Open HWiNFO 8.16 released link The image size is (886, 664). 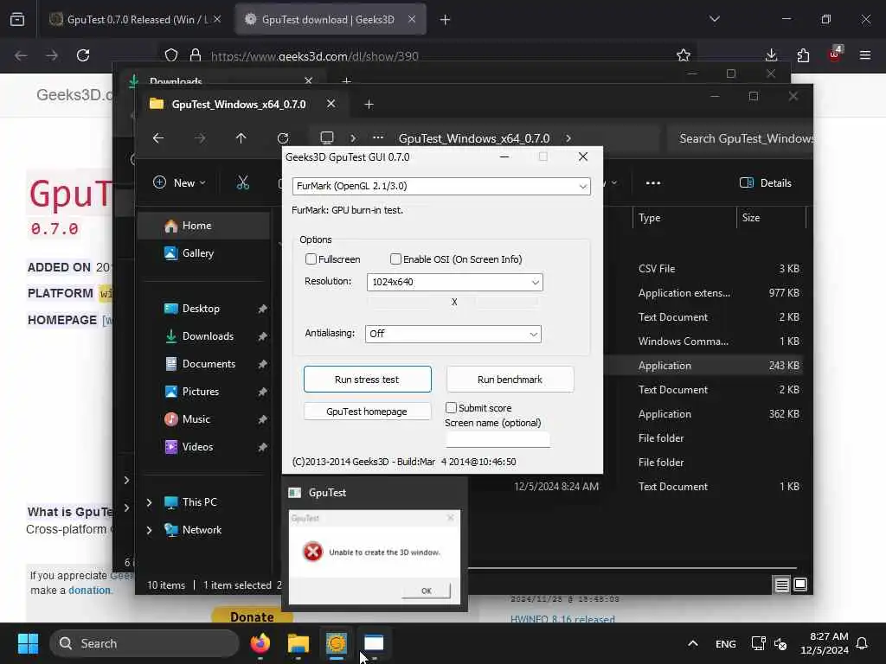point(562,619)
